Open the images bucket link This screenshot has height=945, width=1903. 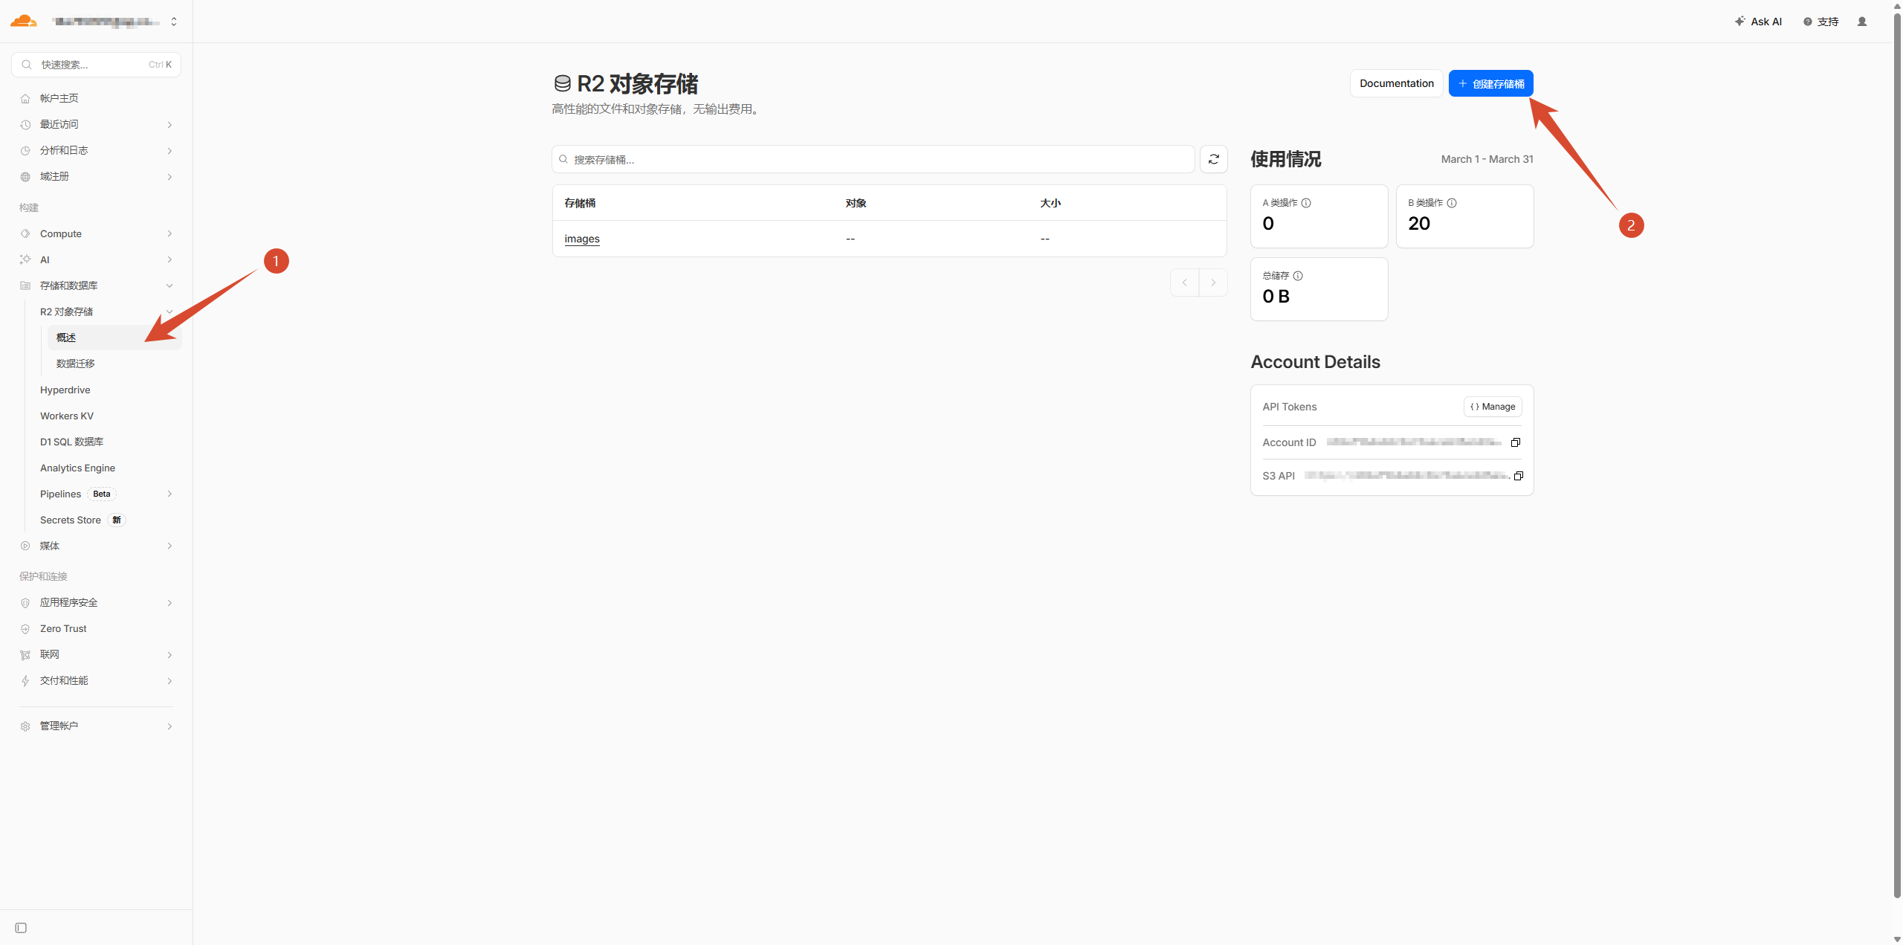click(581, 239)
